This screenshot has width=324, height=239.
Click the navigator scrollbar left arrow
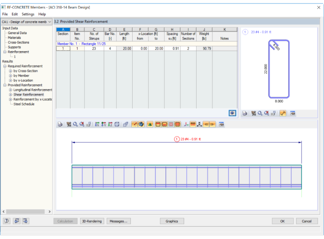coord(3,212)
